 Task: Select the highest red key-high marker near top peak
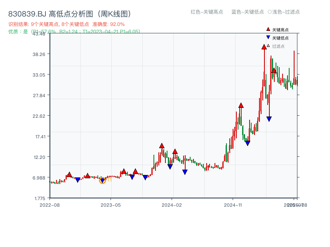[264, 47]
